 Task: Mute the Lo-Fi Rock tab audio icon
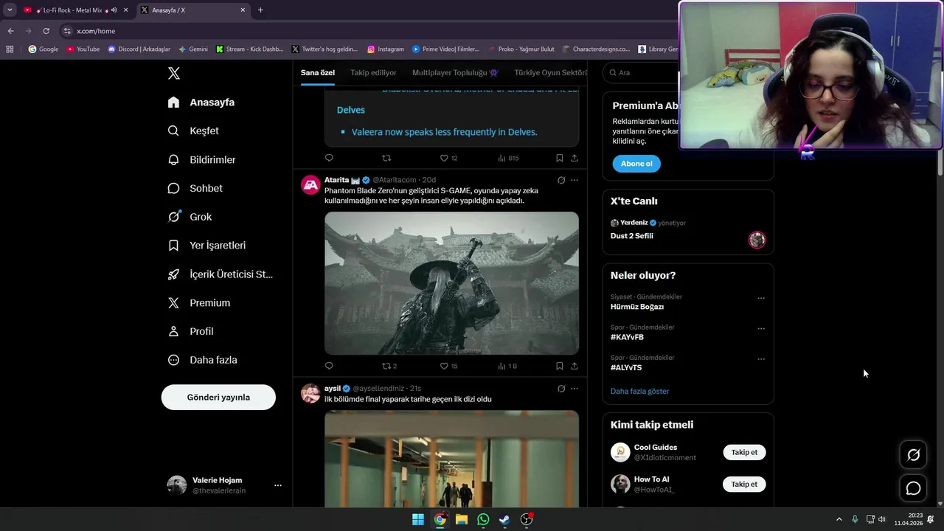(114, 10)
